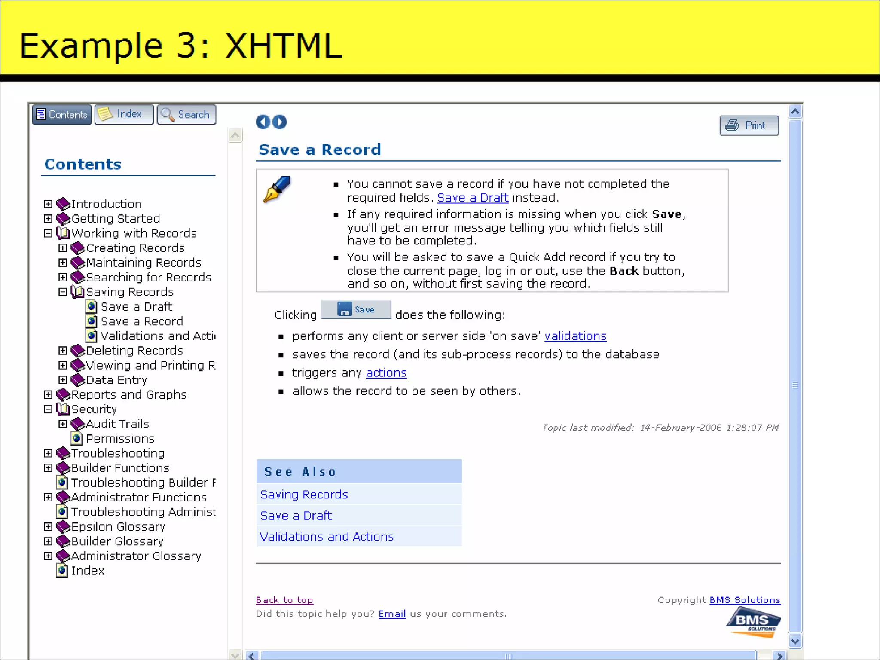The width and height of the screenshot is (880, 660).
Task: Click the vertical scrollbar down arrow
Action: (x=795, y=641)
